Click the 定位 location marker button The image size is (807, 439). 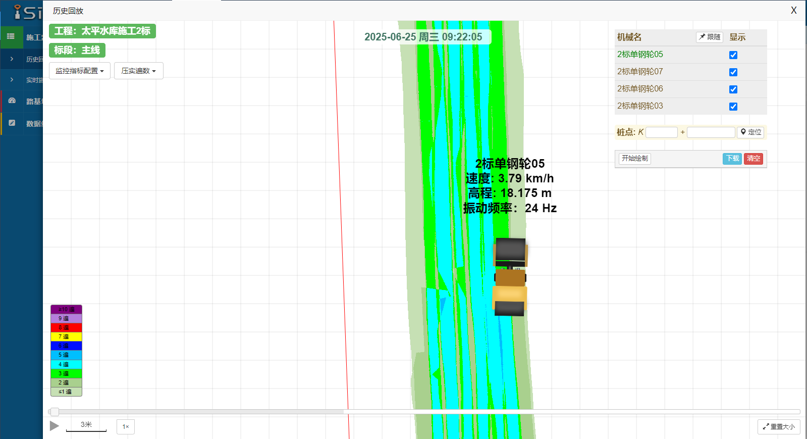750,132
